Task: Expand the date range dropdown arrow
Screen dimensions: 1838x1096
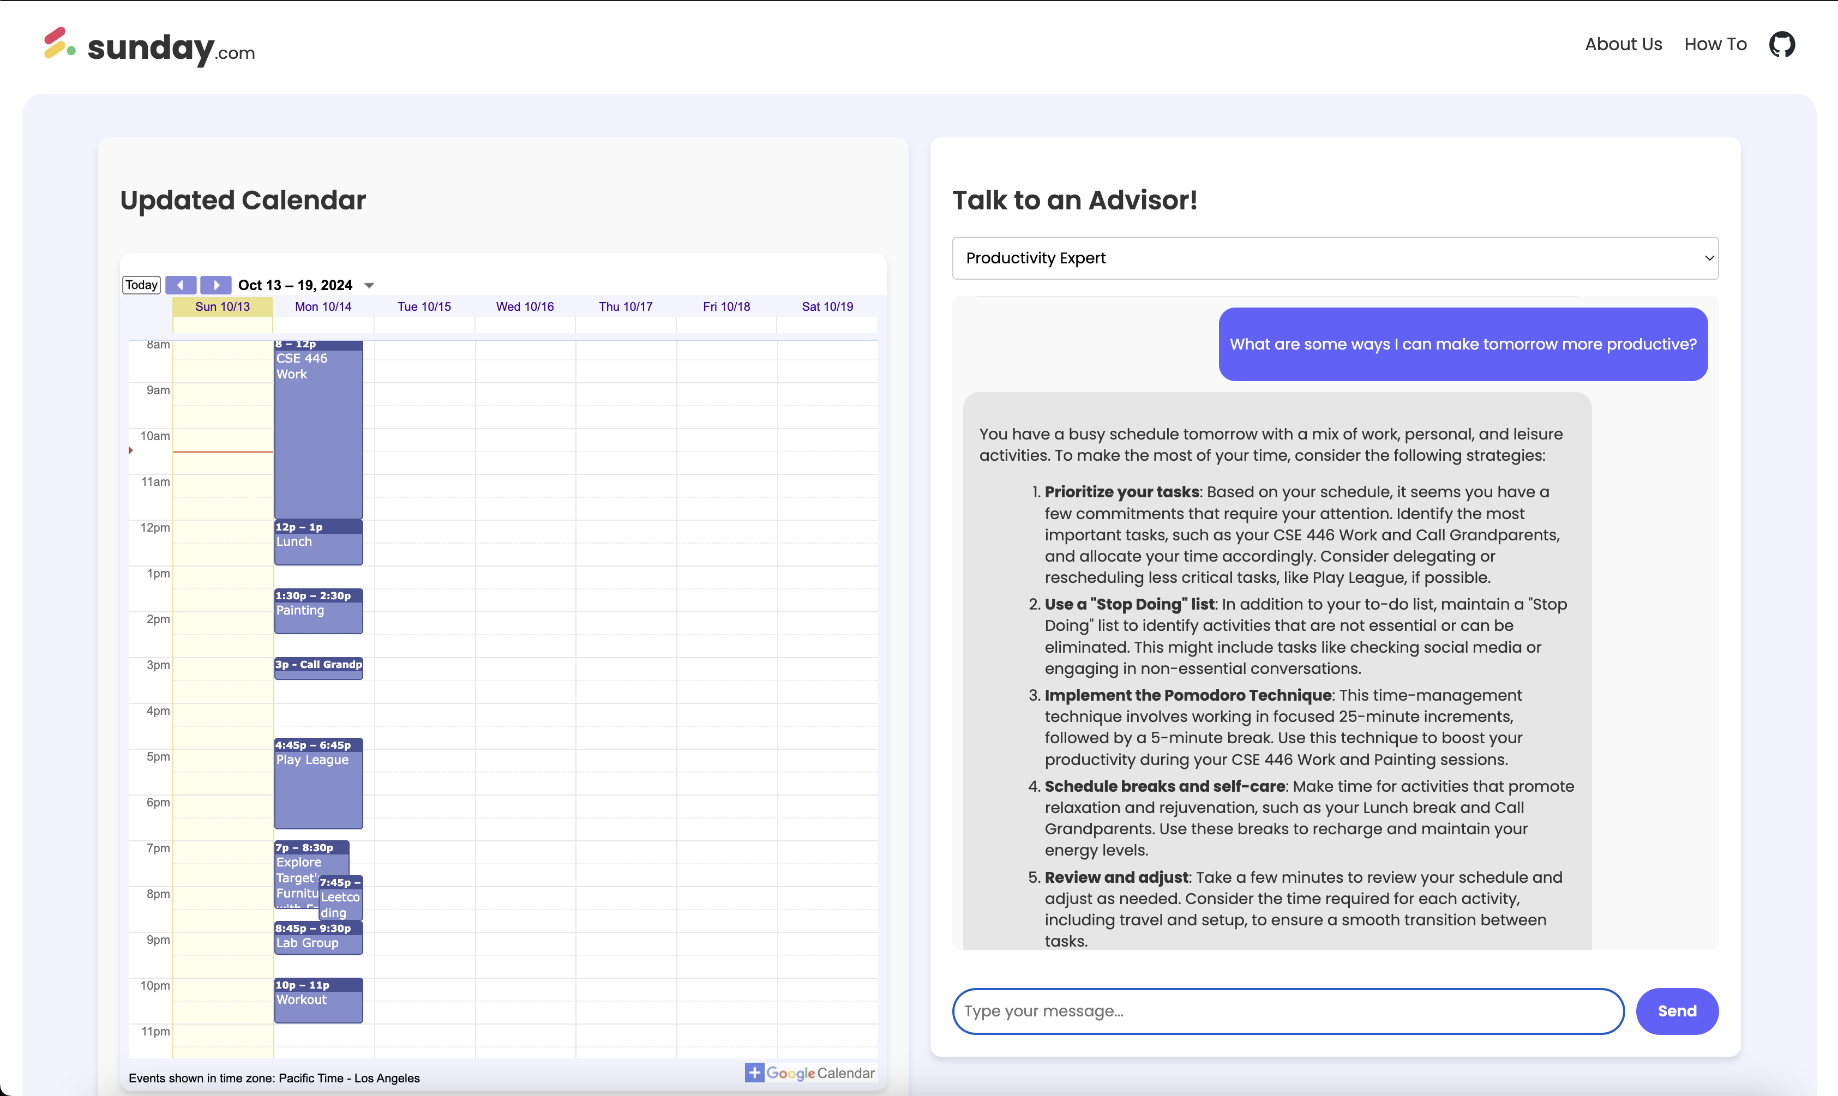Action: tap(369, 286)
